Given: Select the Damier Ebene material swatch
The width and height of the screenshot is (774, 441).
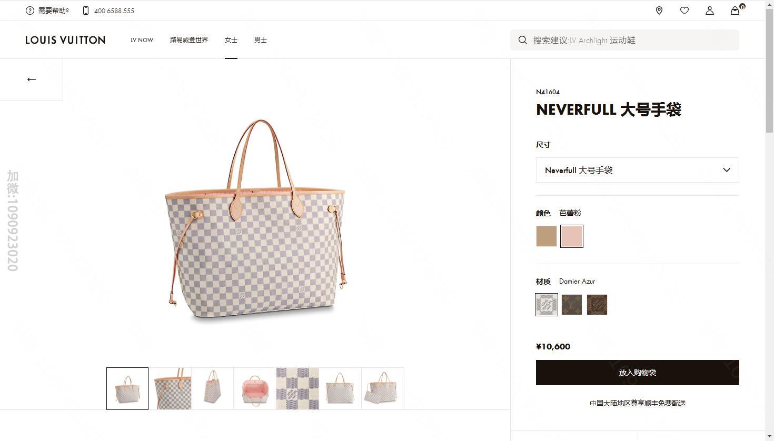Looking at the screenshot, I should point(597,305).
